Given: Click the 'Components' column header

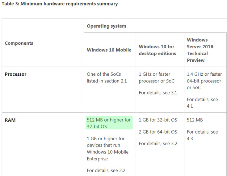Looking at the screenshot, I should (x=19, y=43).
